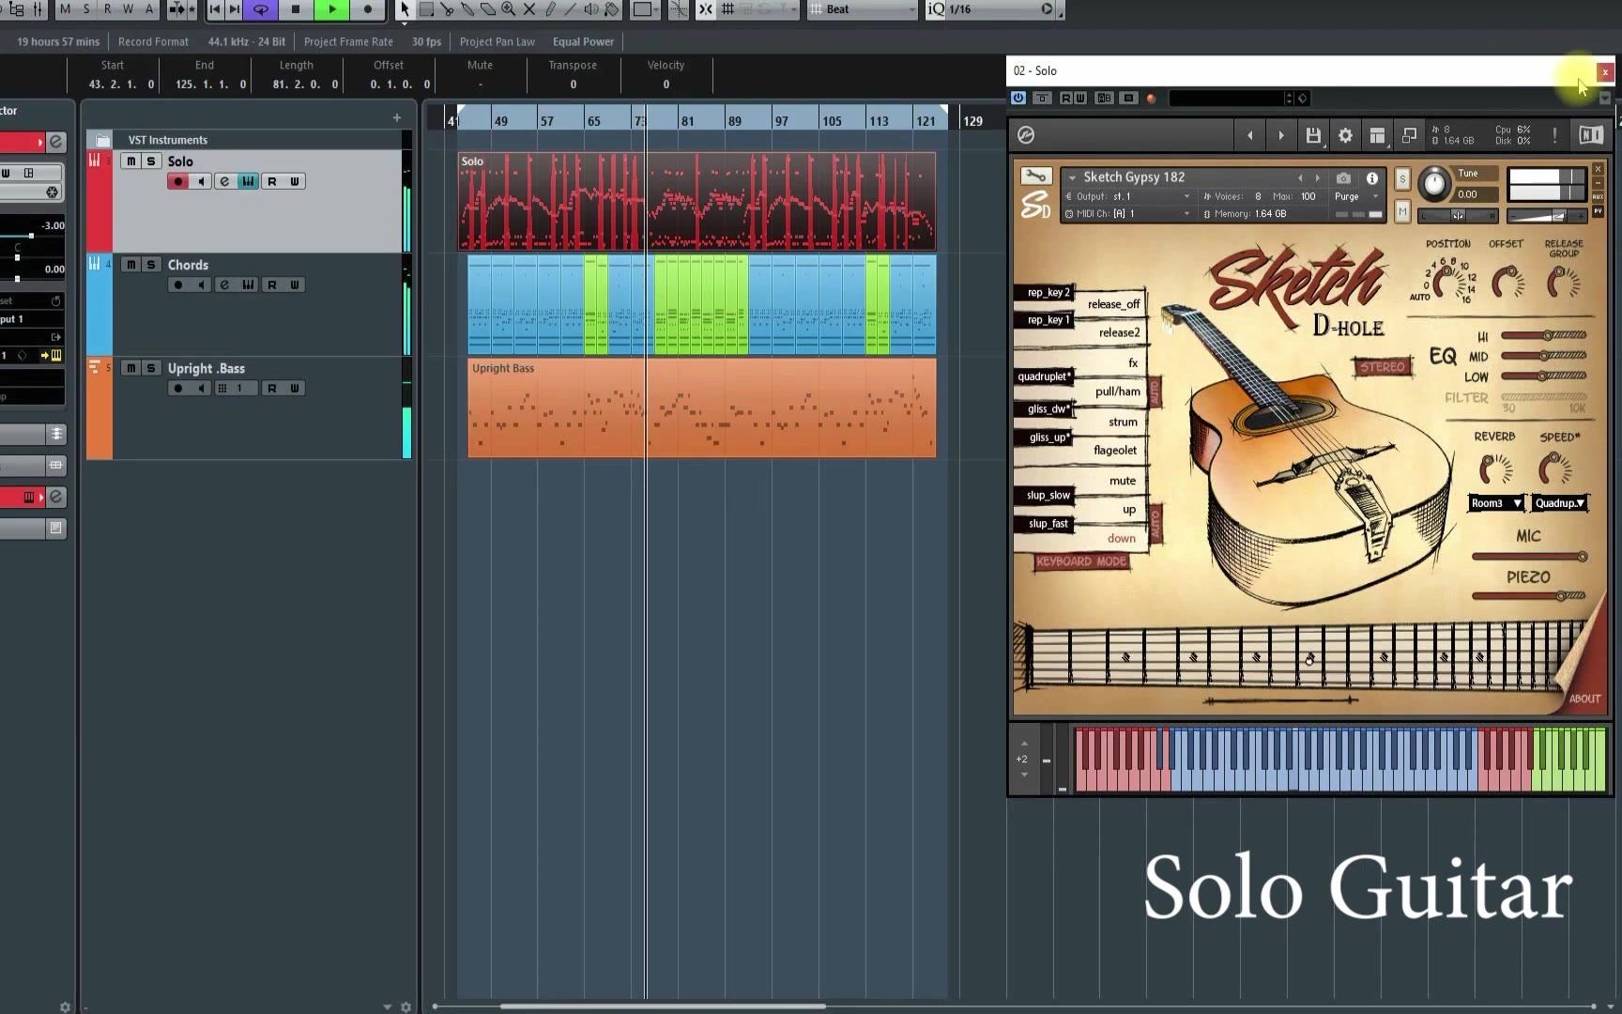1622x1014 pixels.
Task: Open edit channel settings for Chords track
Action: pyautogui.click(x=224, y=284)
